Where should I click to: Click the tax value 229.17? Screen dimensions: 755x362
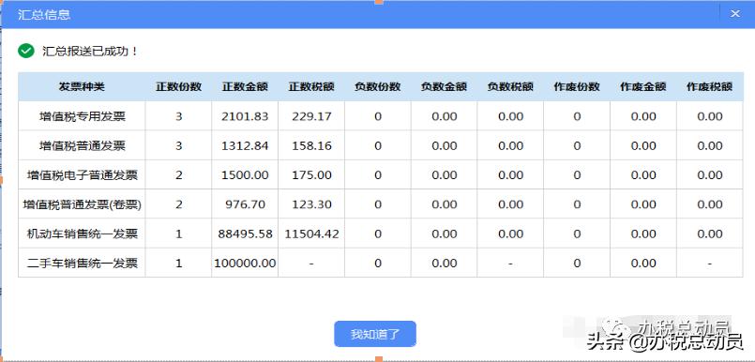311,116
